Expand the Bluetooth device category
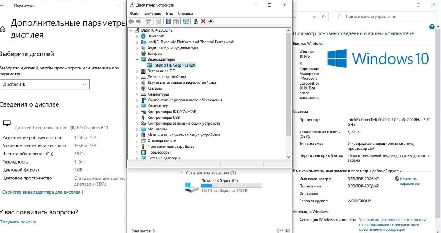Image resolution: width=441 pixels, height=233 pixels. click(x=137, y=36)
